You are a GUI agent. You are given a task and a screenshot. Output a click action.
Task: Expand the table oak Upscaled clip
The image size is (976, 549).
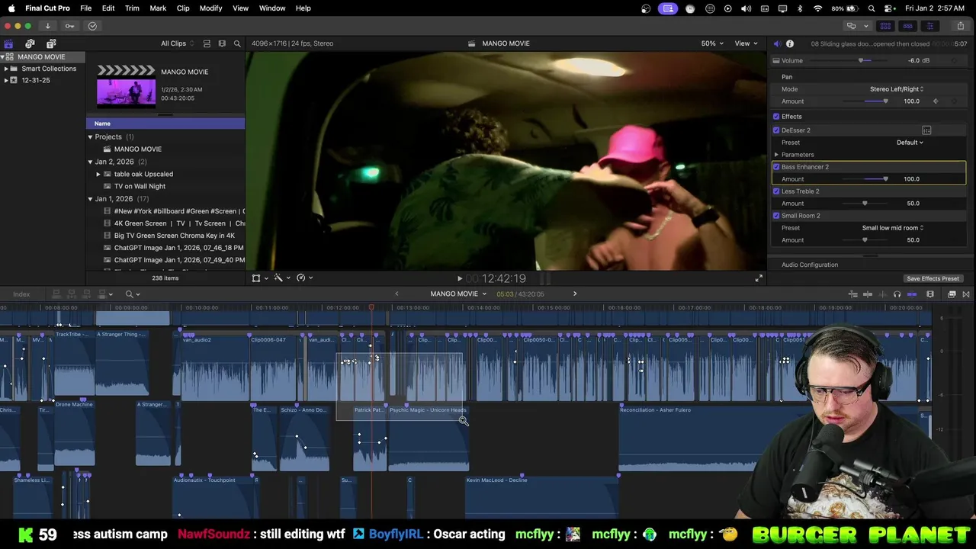point(98,174)
